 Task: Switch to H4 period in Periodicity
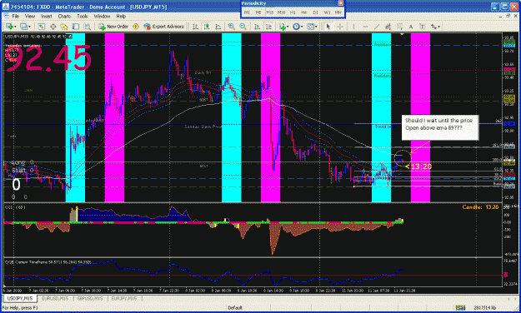(304, 12)
